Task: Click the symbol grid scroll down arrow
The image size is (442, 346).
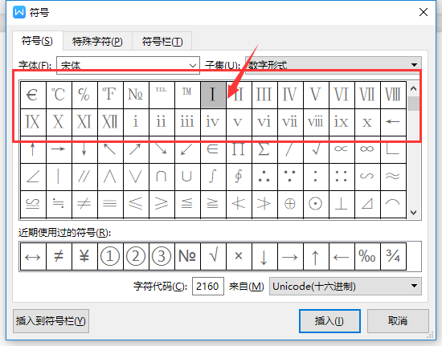Action: pos(414,212)
